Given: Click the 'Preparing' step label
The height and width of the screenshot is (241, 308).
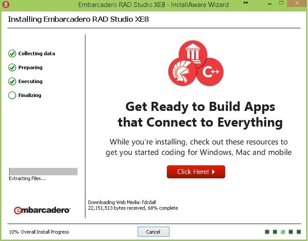Looking at the screenshot, I should pos(30,67).
